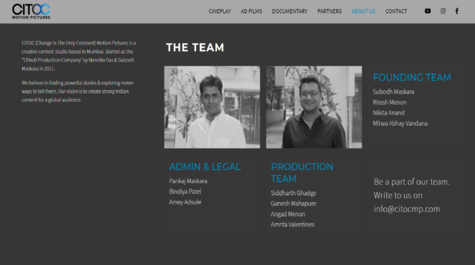
Task: Open the YouTube icon link
Action: [427, 11]
